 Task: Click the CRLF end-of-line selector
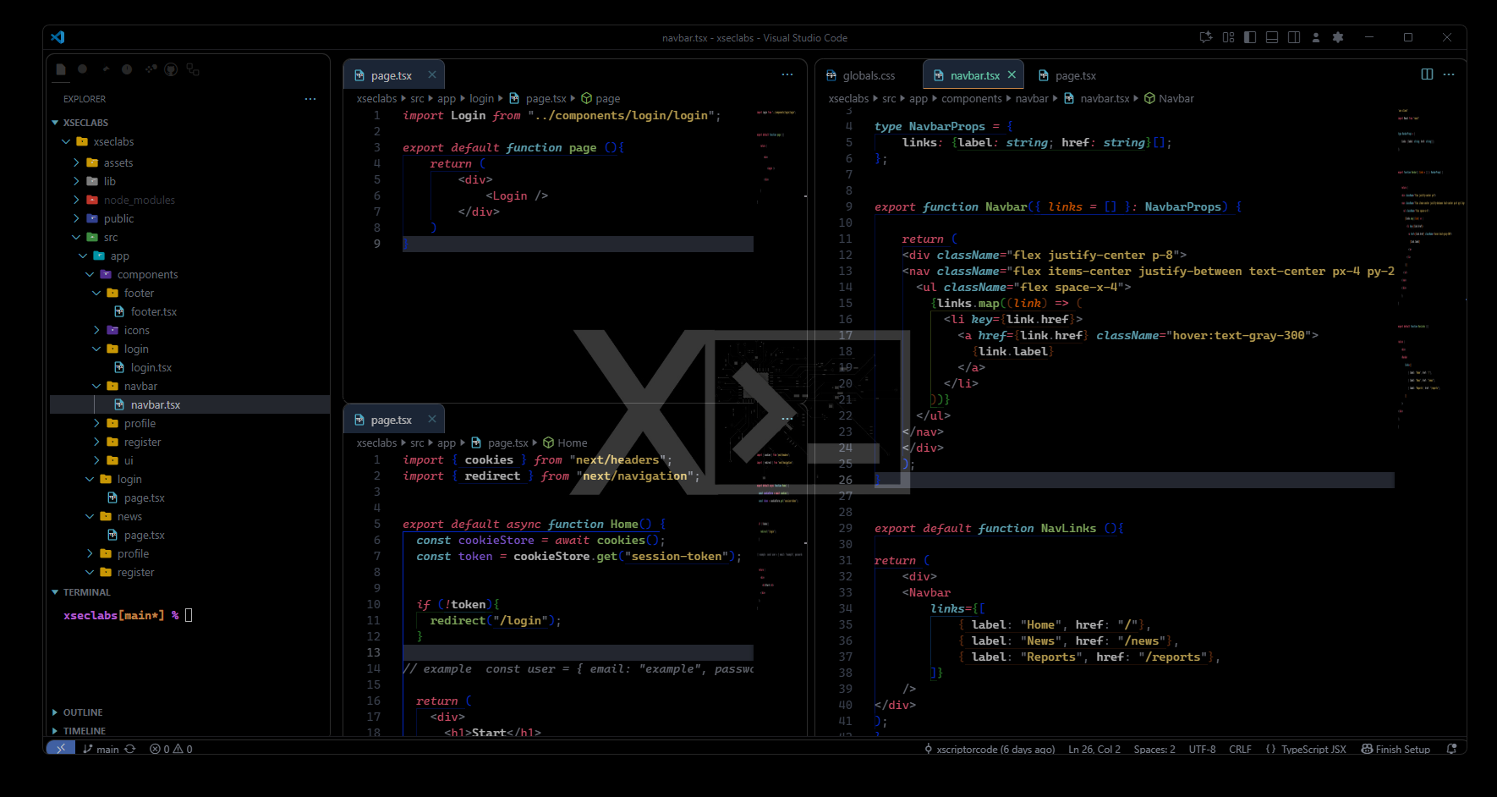click(1240, 749)
